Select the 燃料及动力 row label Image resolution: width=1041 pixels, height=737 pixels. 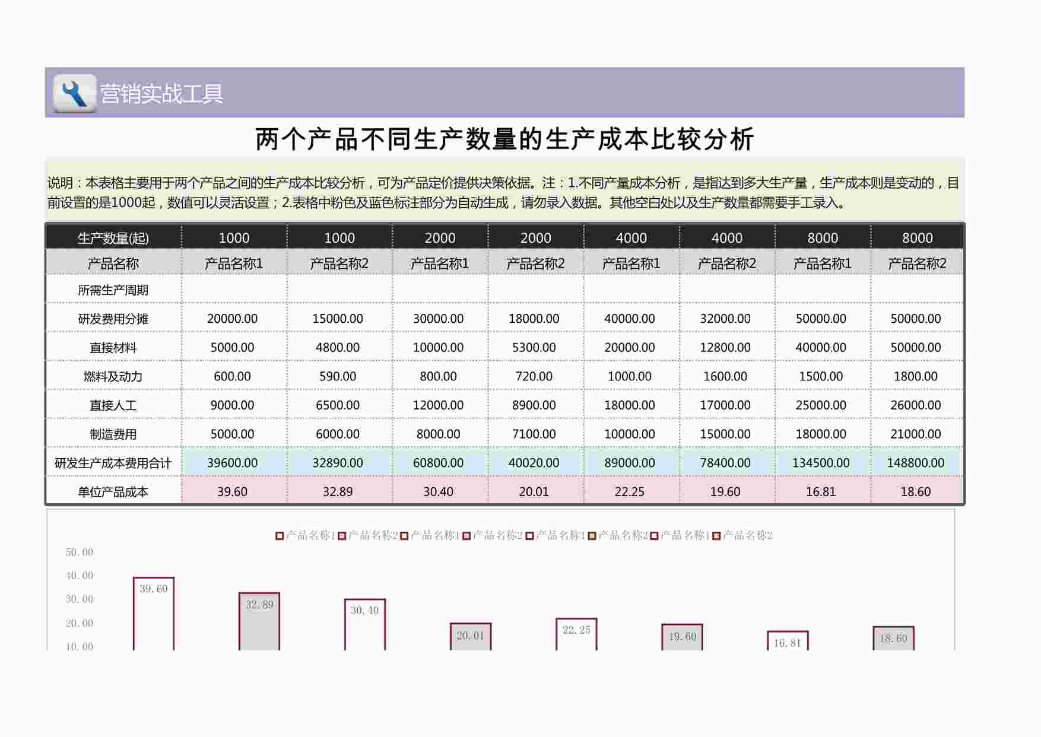click(x=113, y=376)
